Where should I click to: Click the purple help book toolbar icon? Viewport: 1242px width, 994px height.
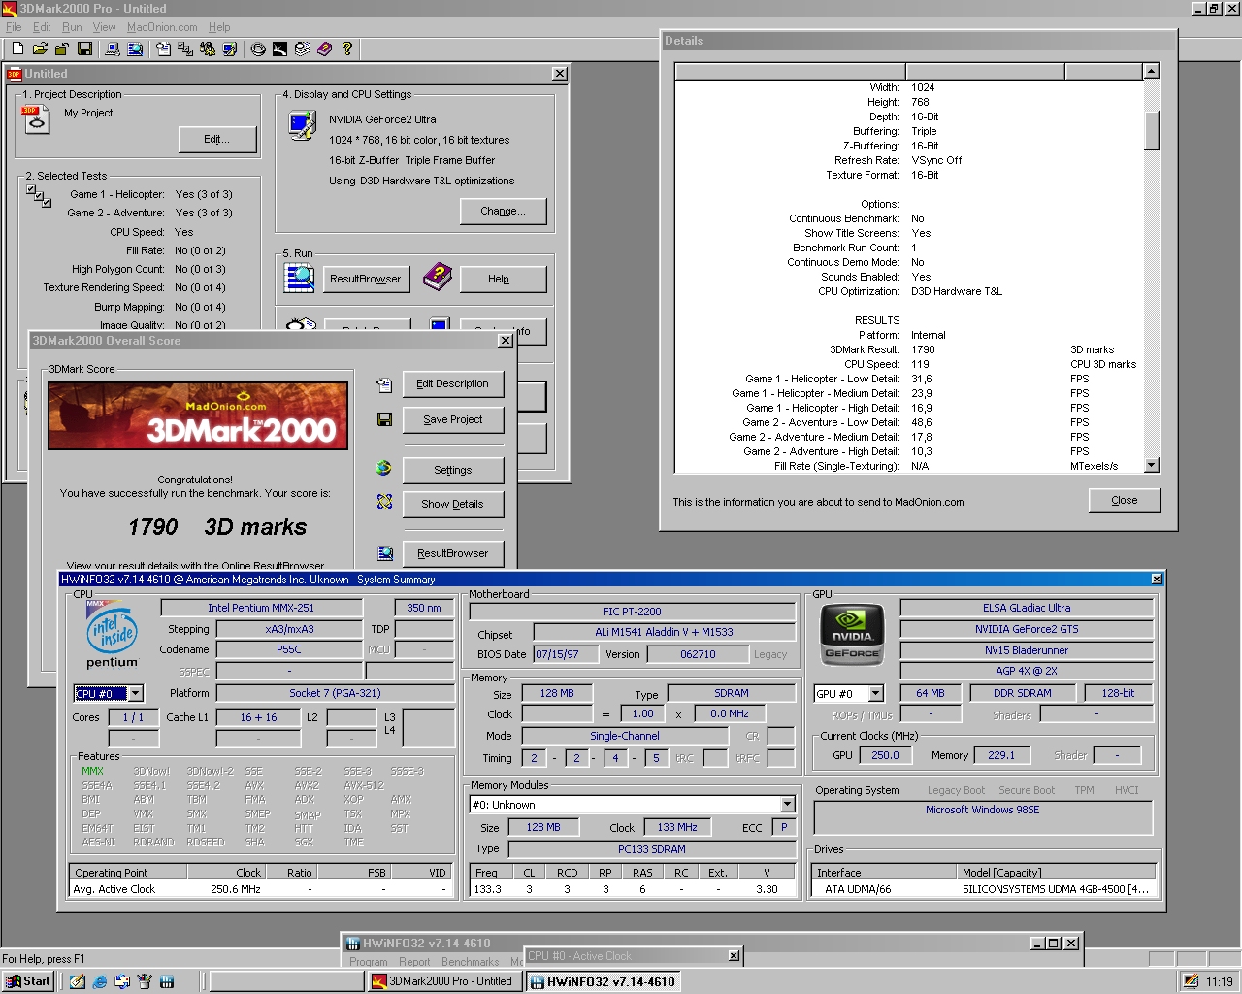(x=324, y=49)
